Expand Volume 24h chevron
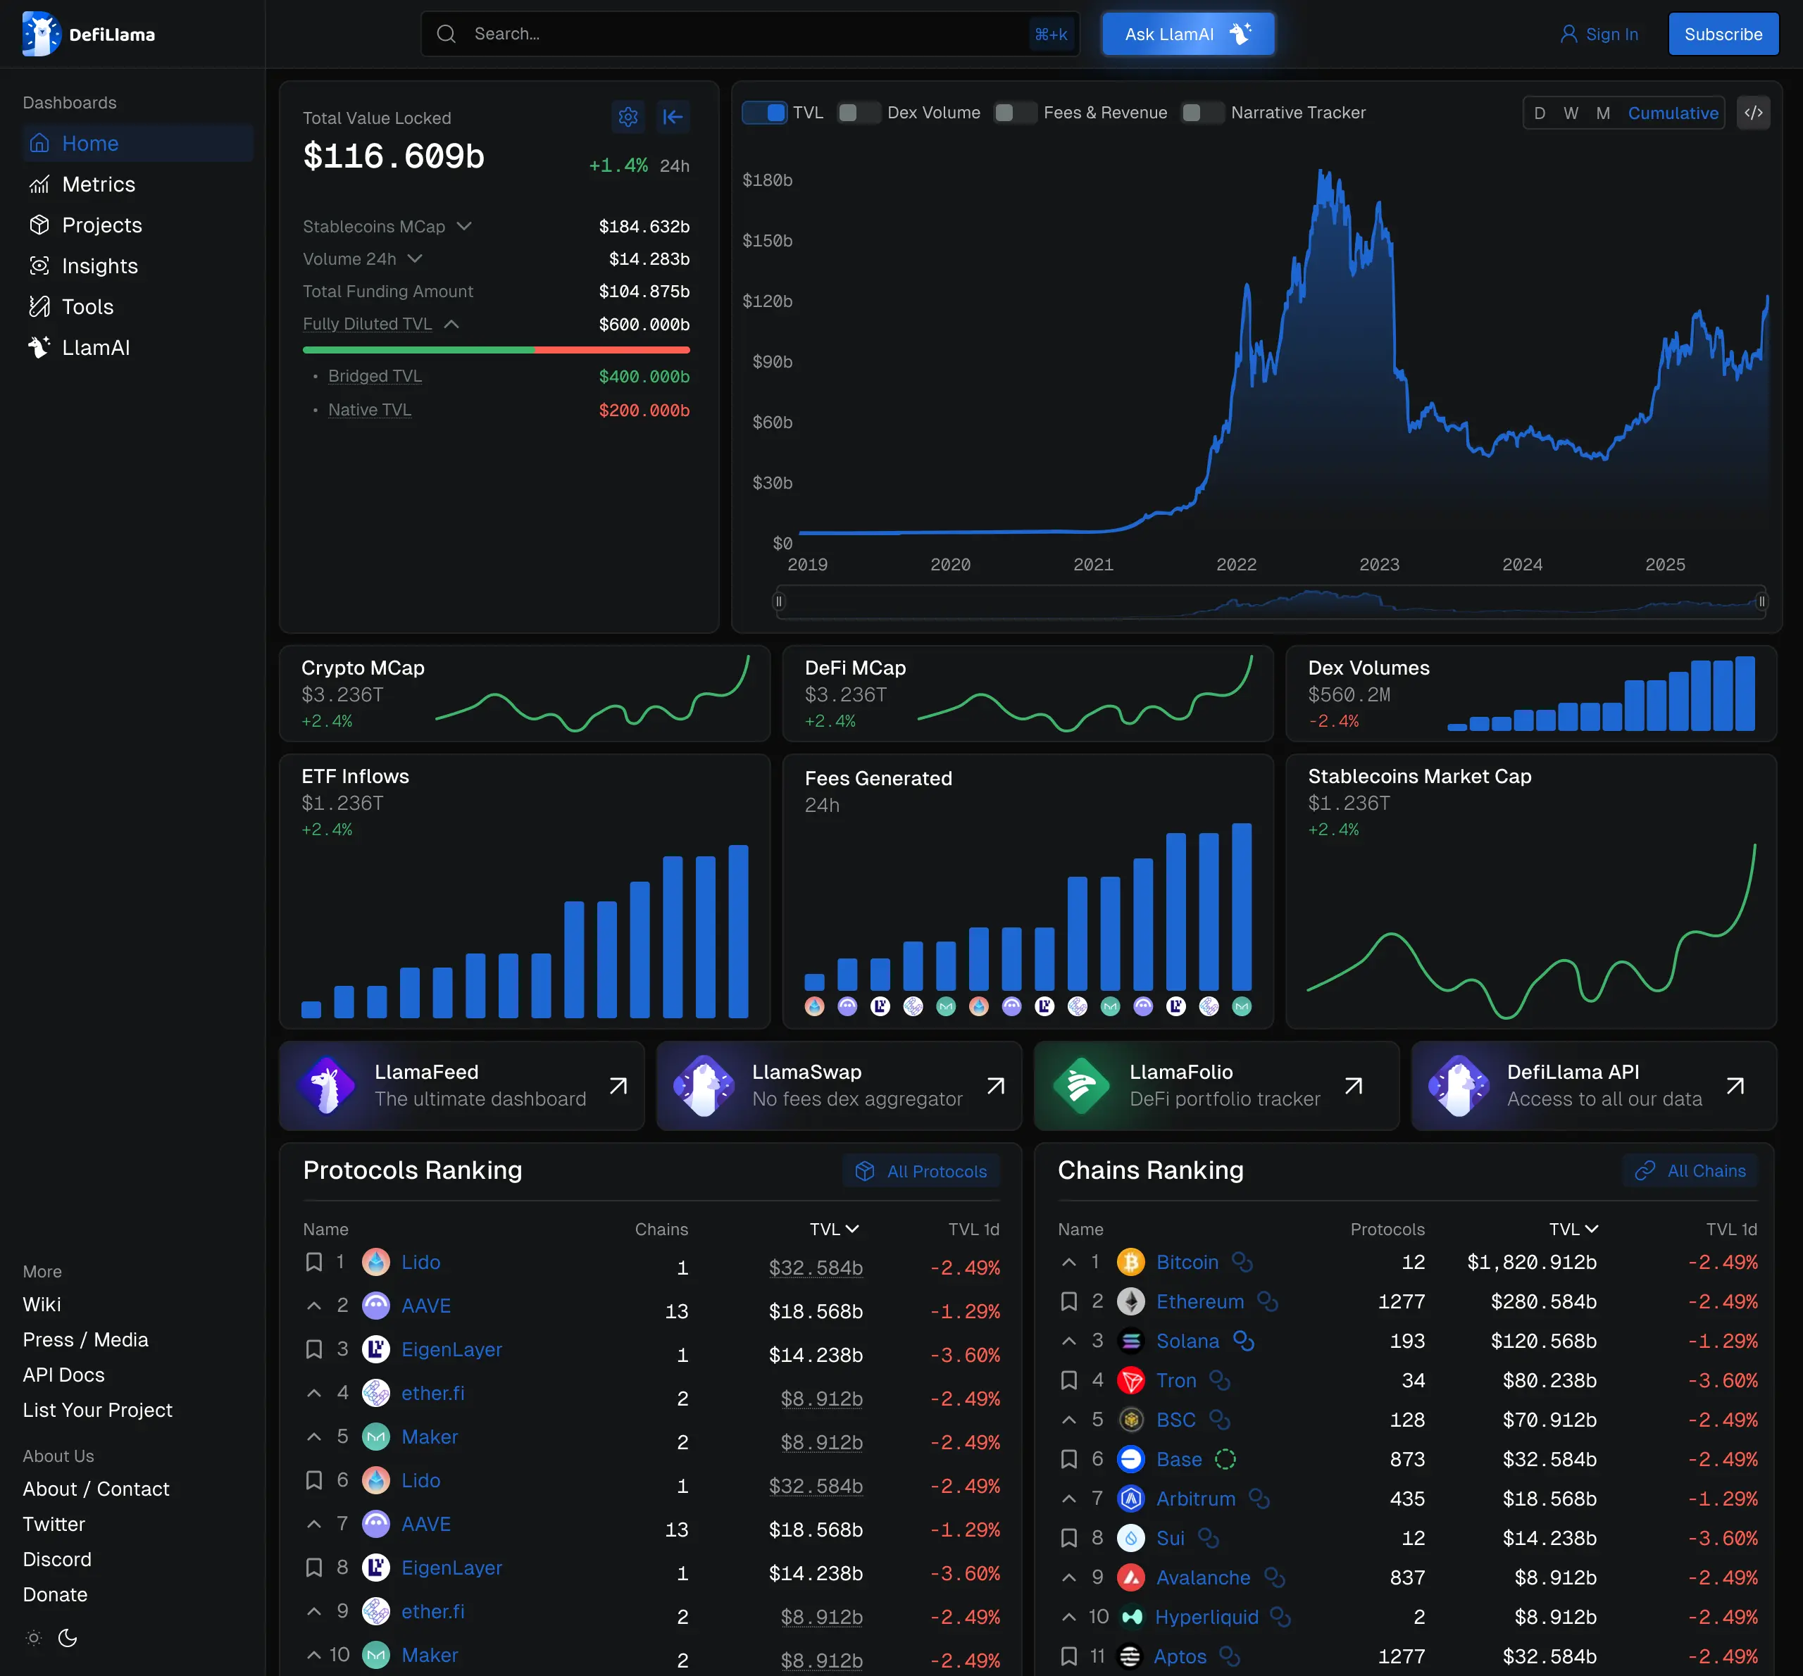 click(416, 258)
